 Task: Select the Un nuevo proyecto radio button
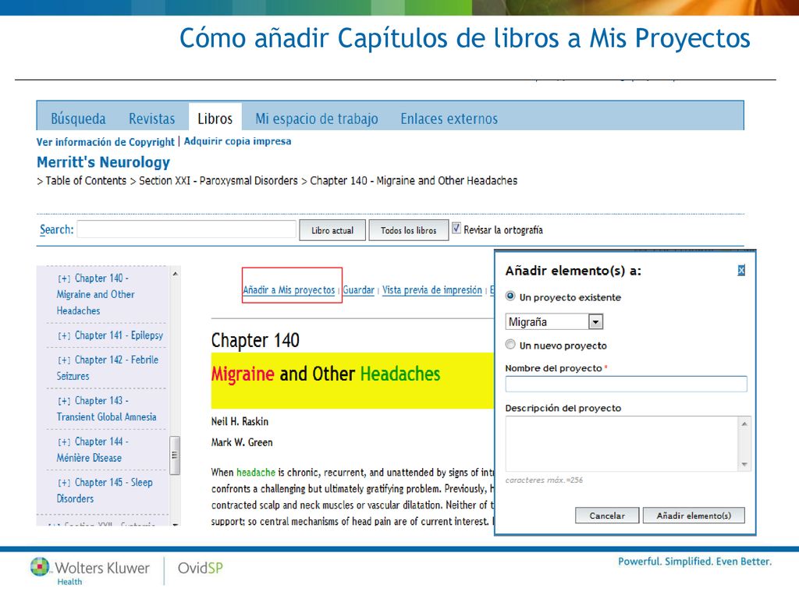510,344
